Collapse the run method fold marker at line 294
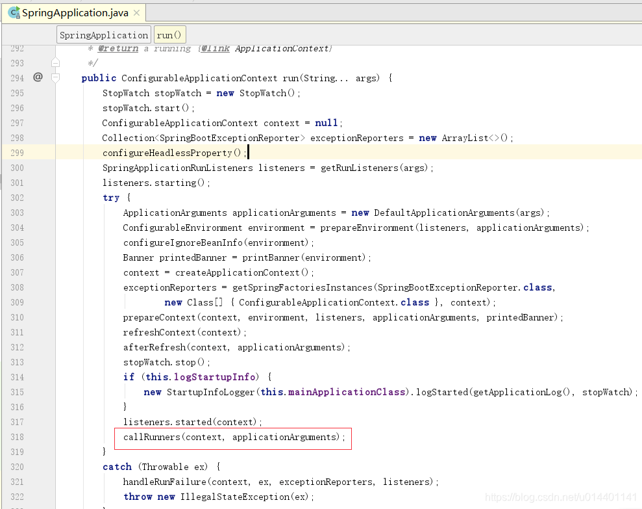Image resolution: width=642 pixels, height=509 pixels. 56,77
